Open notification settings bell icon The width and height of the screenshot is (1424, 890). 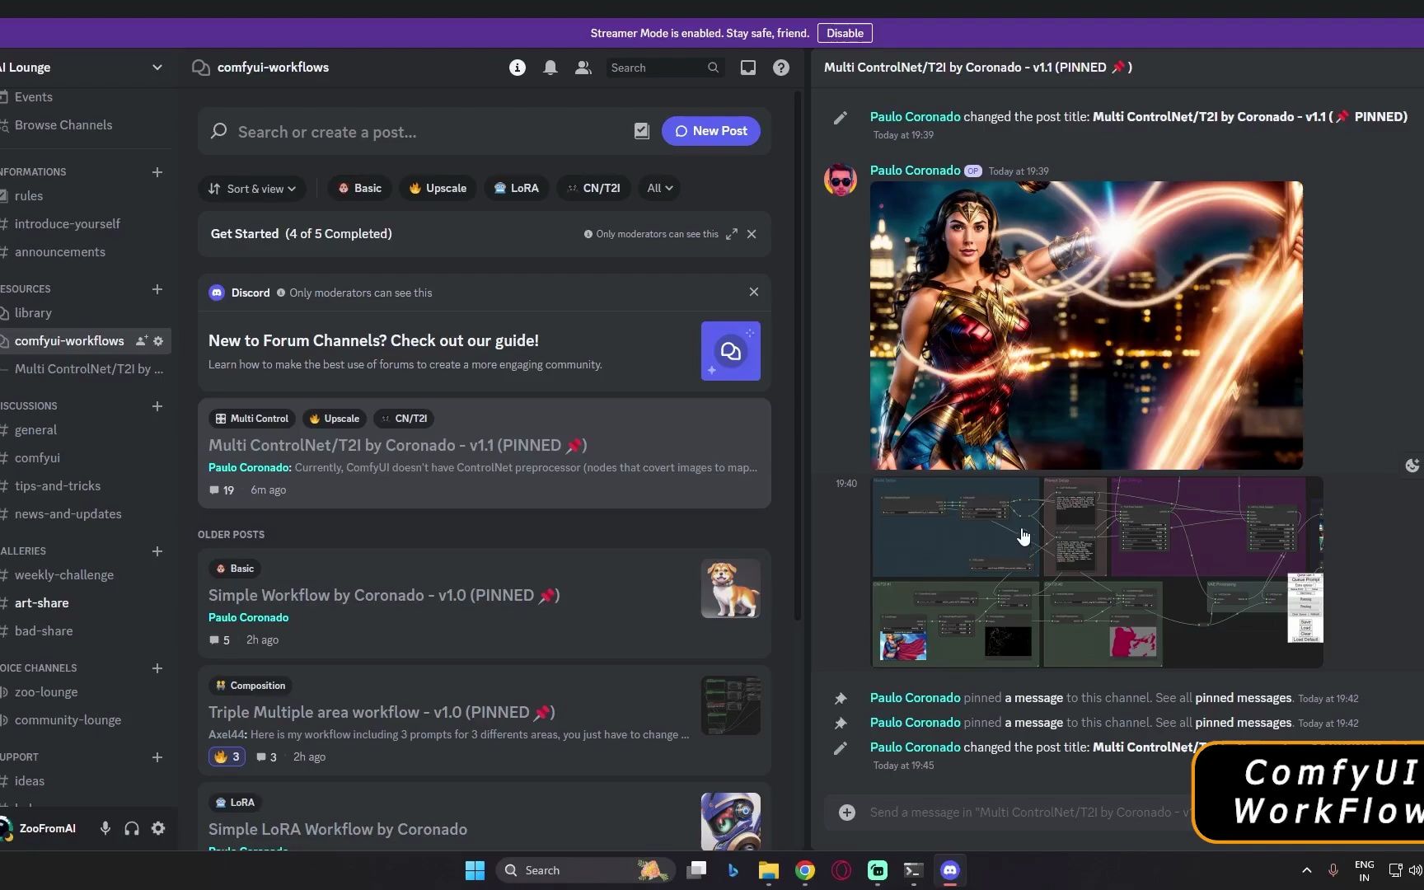click(550, 68)
